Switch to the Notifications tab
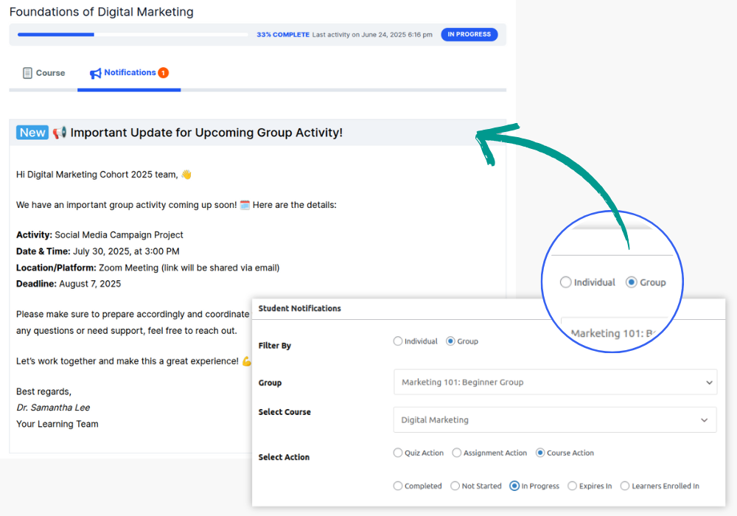 [x=129, y=73]
